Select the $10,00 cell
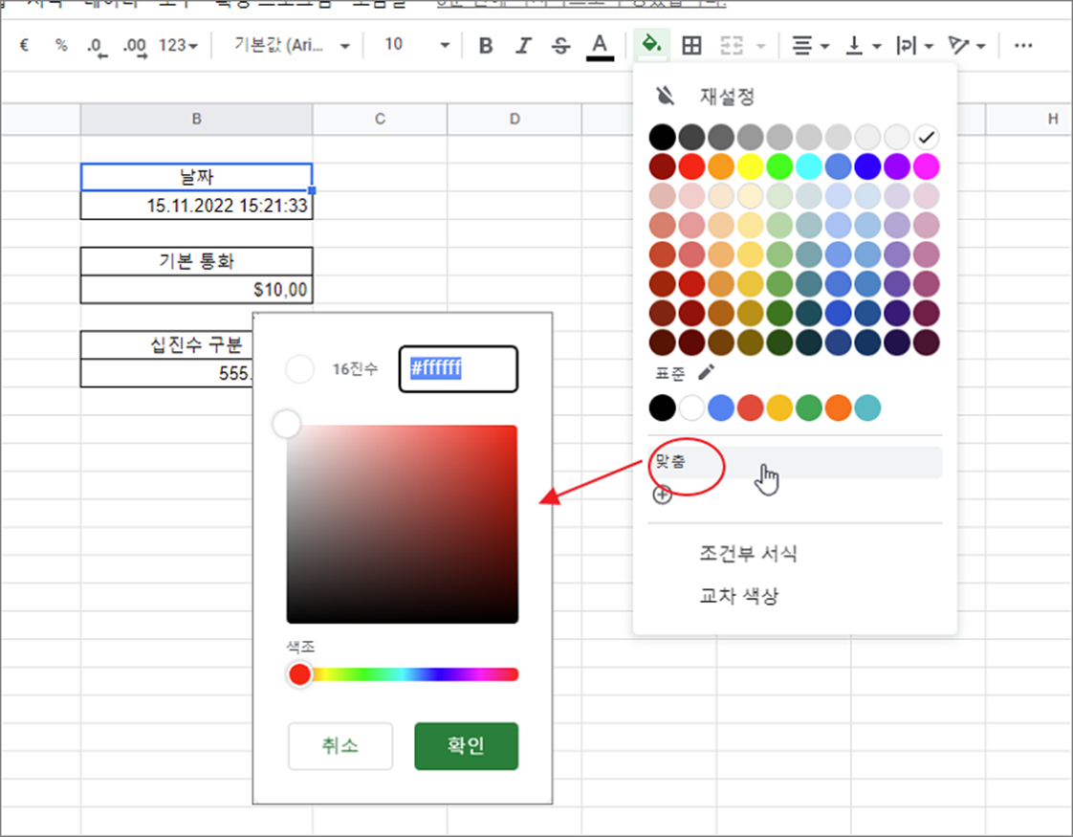The width and height of the screenshot is (1073, 837). coord(196,290)
